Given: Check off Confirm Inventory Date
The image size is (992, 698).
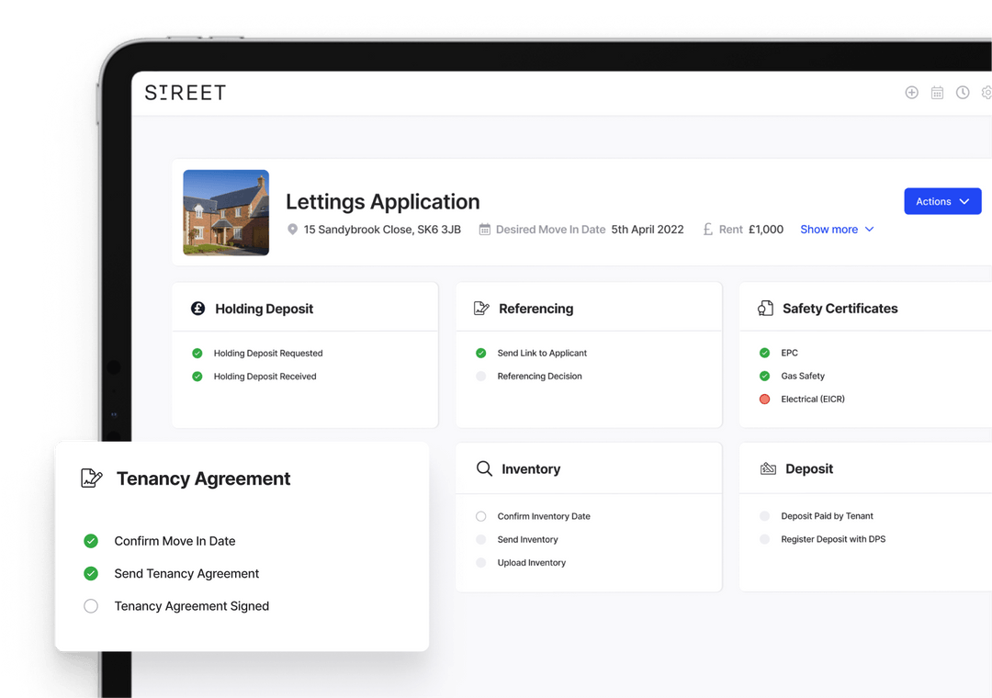Looking at the screenshot, I should tap(479, 516).
